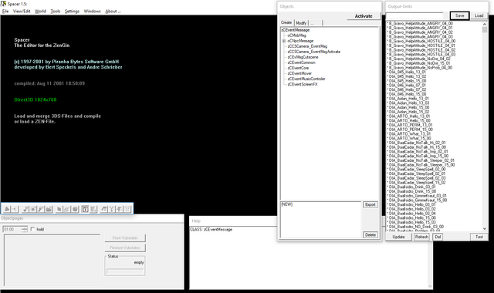Select zCEventCommon tree item
The width and height of the screenshot is (494, 293).
301,62
